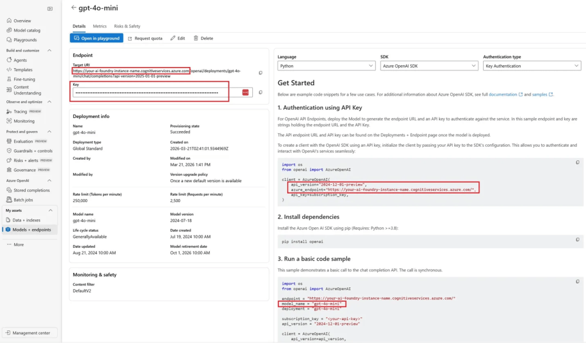Screen dimensions: 586x343
Task: Open the Risks & Safety tab
Action: 127,26
